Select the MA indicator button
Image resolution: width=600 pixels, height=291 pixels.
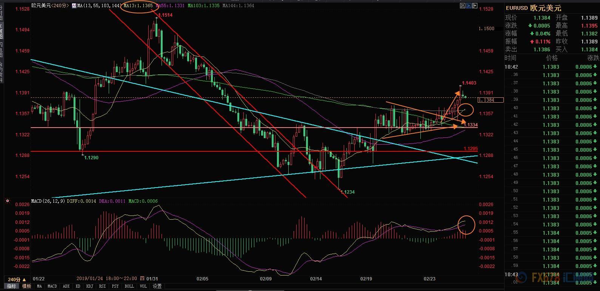pos(39,286)
